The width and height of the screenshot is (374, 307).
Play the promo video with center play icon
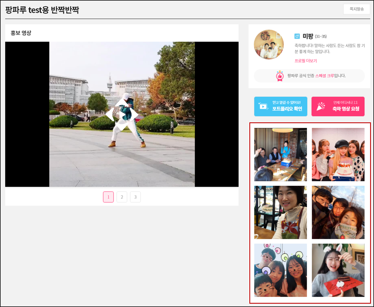pyautogui.click(x=122, y=114)
